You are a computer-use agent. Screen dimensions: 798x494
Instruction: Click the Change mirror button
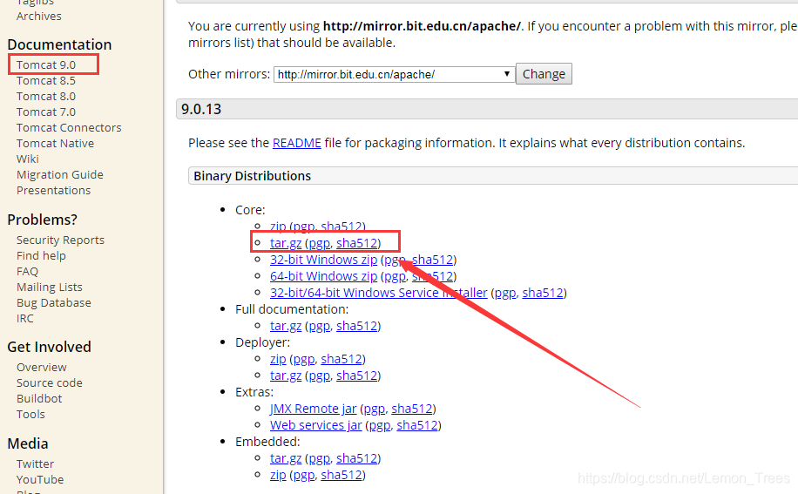point(544,74)
